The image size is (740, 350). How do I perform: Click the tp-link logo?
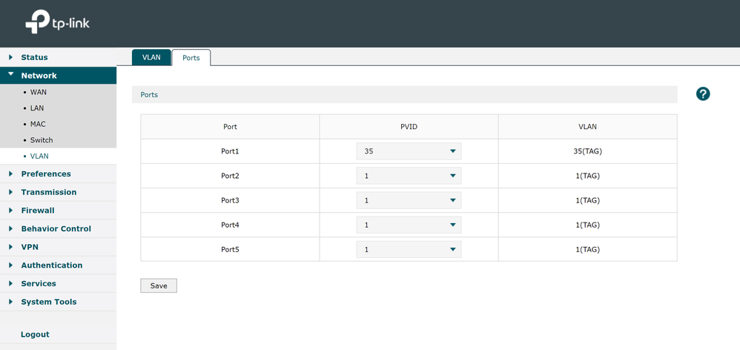pyautogui.click(x=58, y=23)
